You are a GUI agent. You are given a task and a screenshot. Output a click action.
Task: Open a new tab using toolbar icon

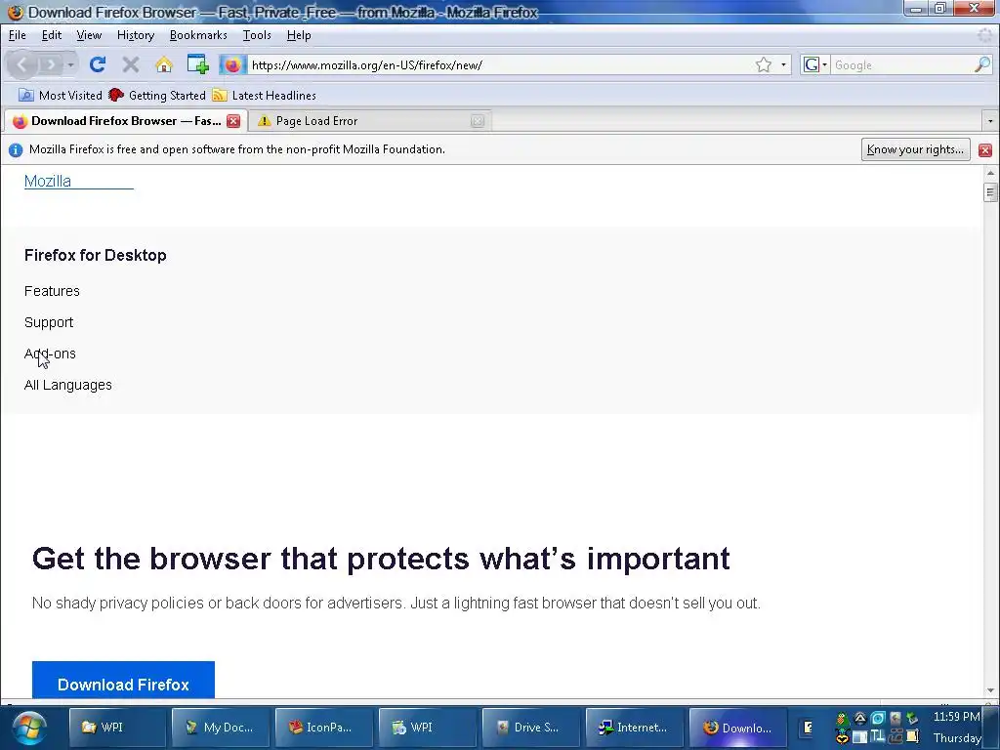(x=197, y=64)
